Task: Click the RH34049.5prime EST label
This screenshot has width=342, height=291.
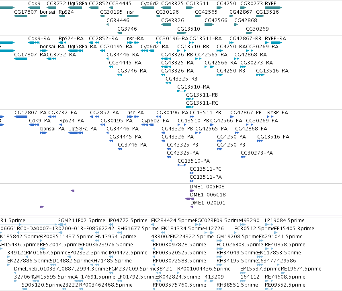Action: click(237, 253)
